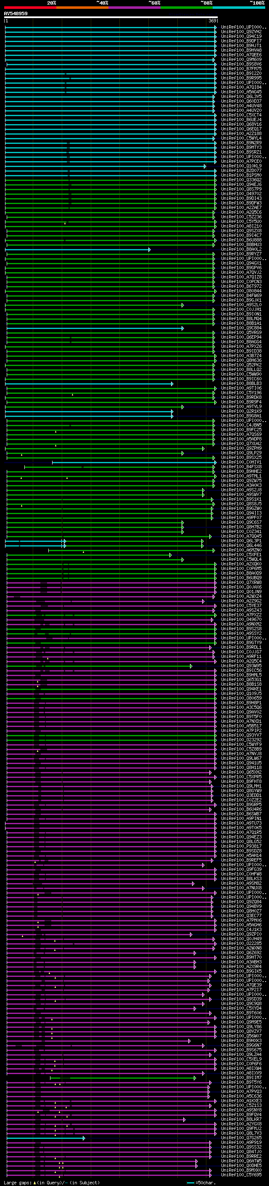Open hit UniRef100_A7QEE6
269x1186 pixels.
(x=241, y=55)
